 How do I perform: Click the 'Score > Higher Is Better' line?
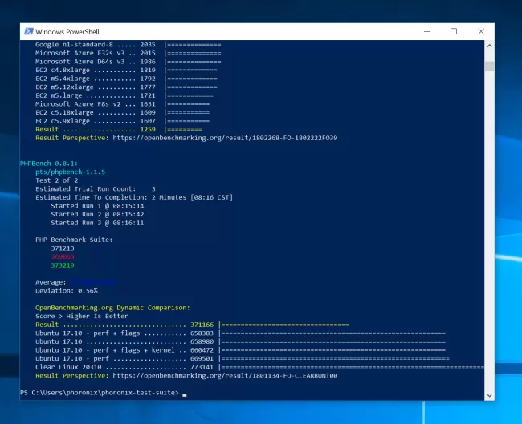82,316
